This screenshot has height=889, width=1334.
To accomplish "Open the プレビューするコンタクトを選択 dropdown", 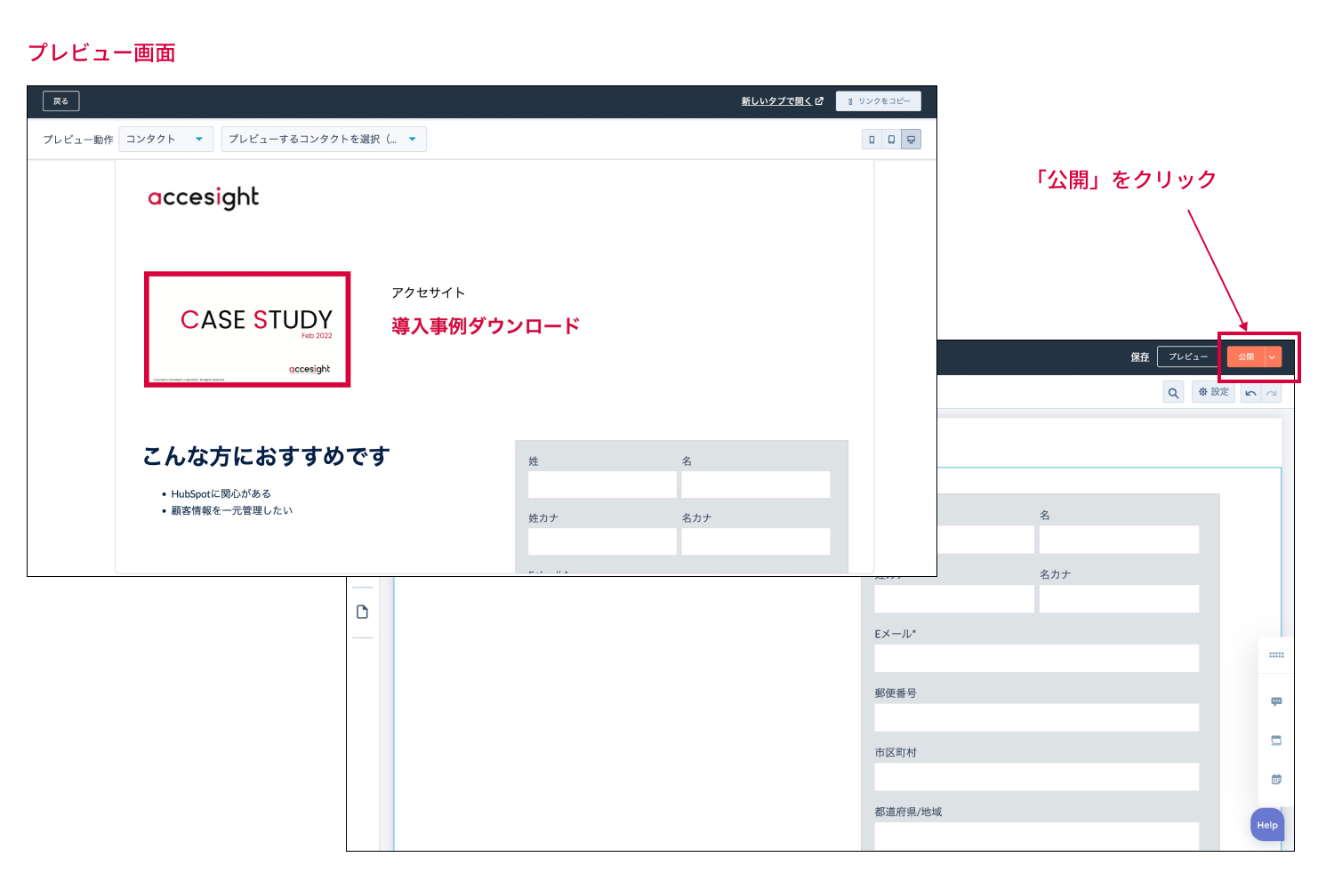I will pyautogui.click(x=324, y=140).
